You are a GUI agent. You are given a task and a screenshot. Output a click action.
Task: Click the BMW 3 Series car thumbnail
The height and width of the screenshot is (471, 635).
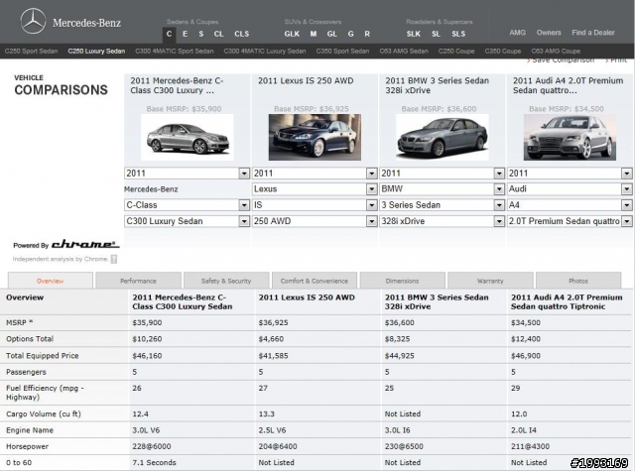(443, 138)
